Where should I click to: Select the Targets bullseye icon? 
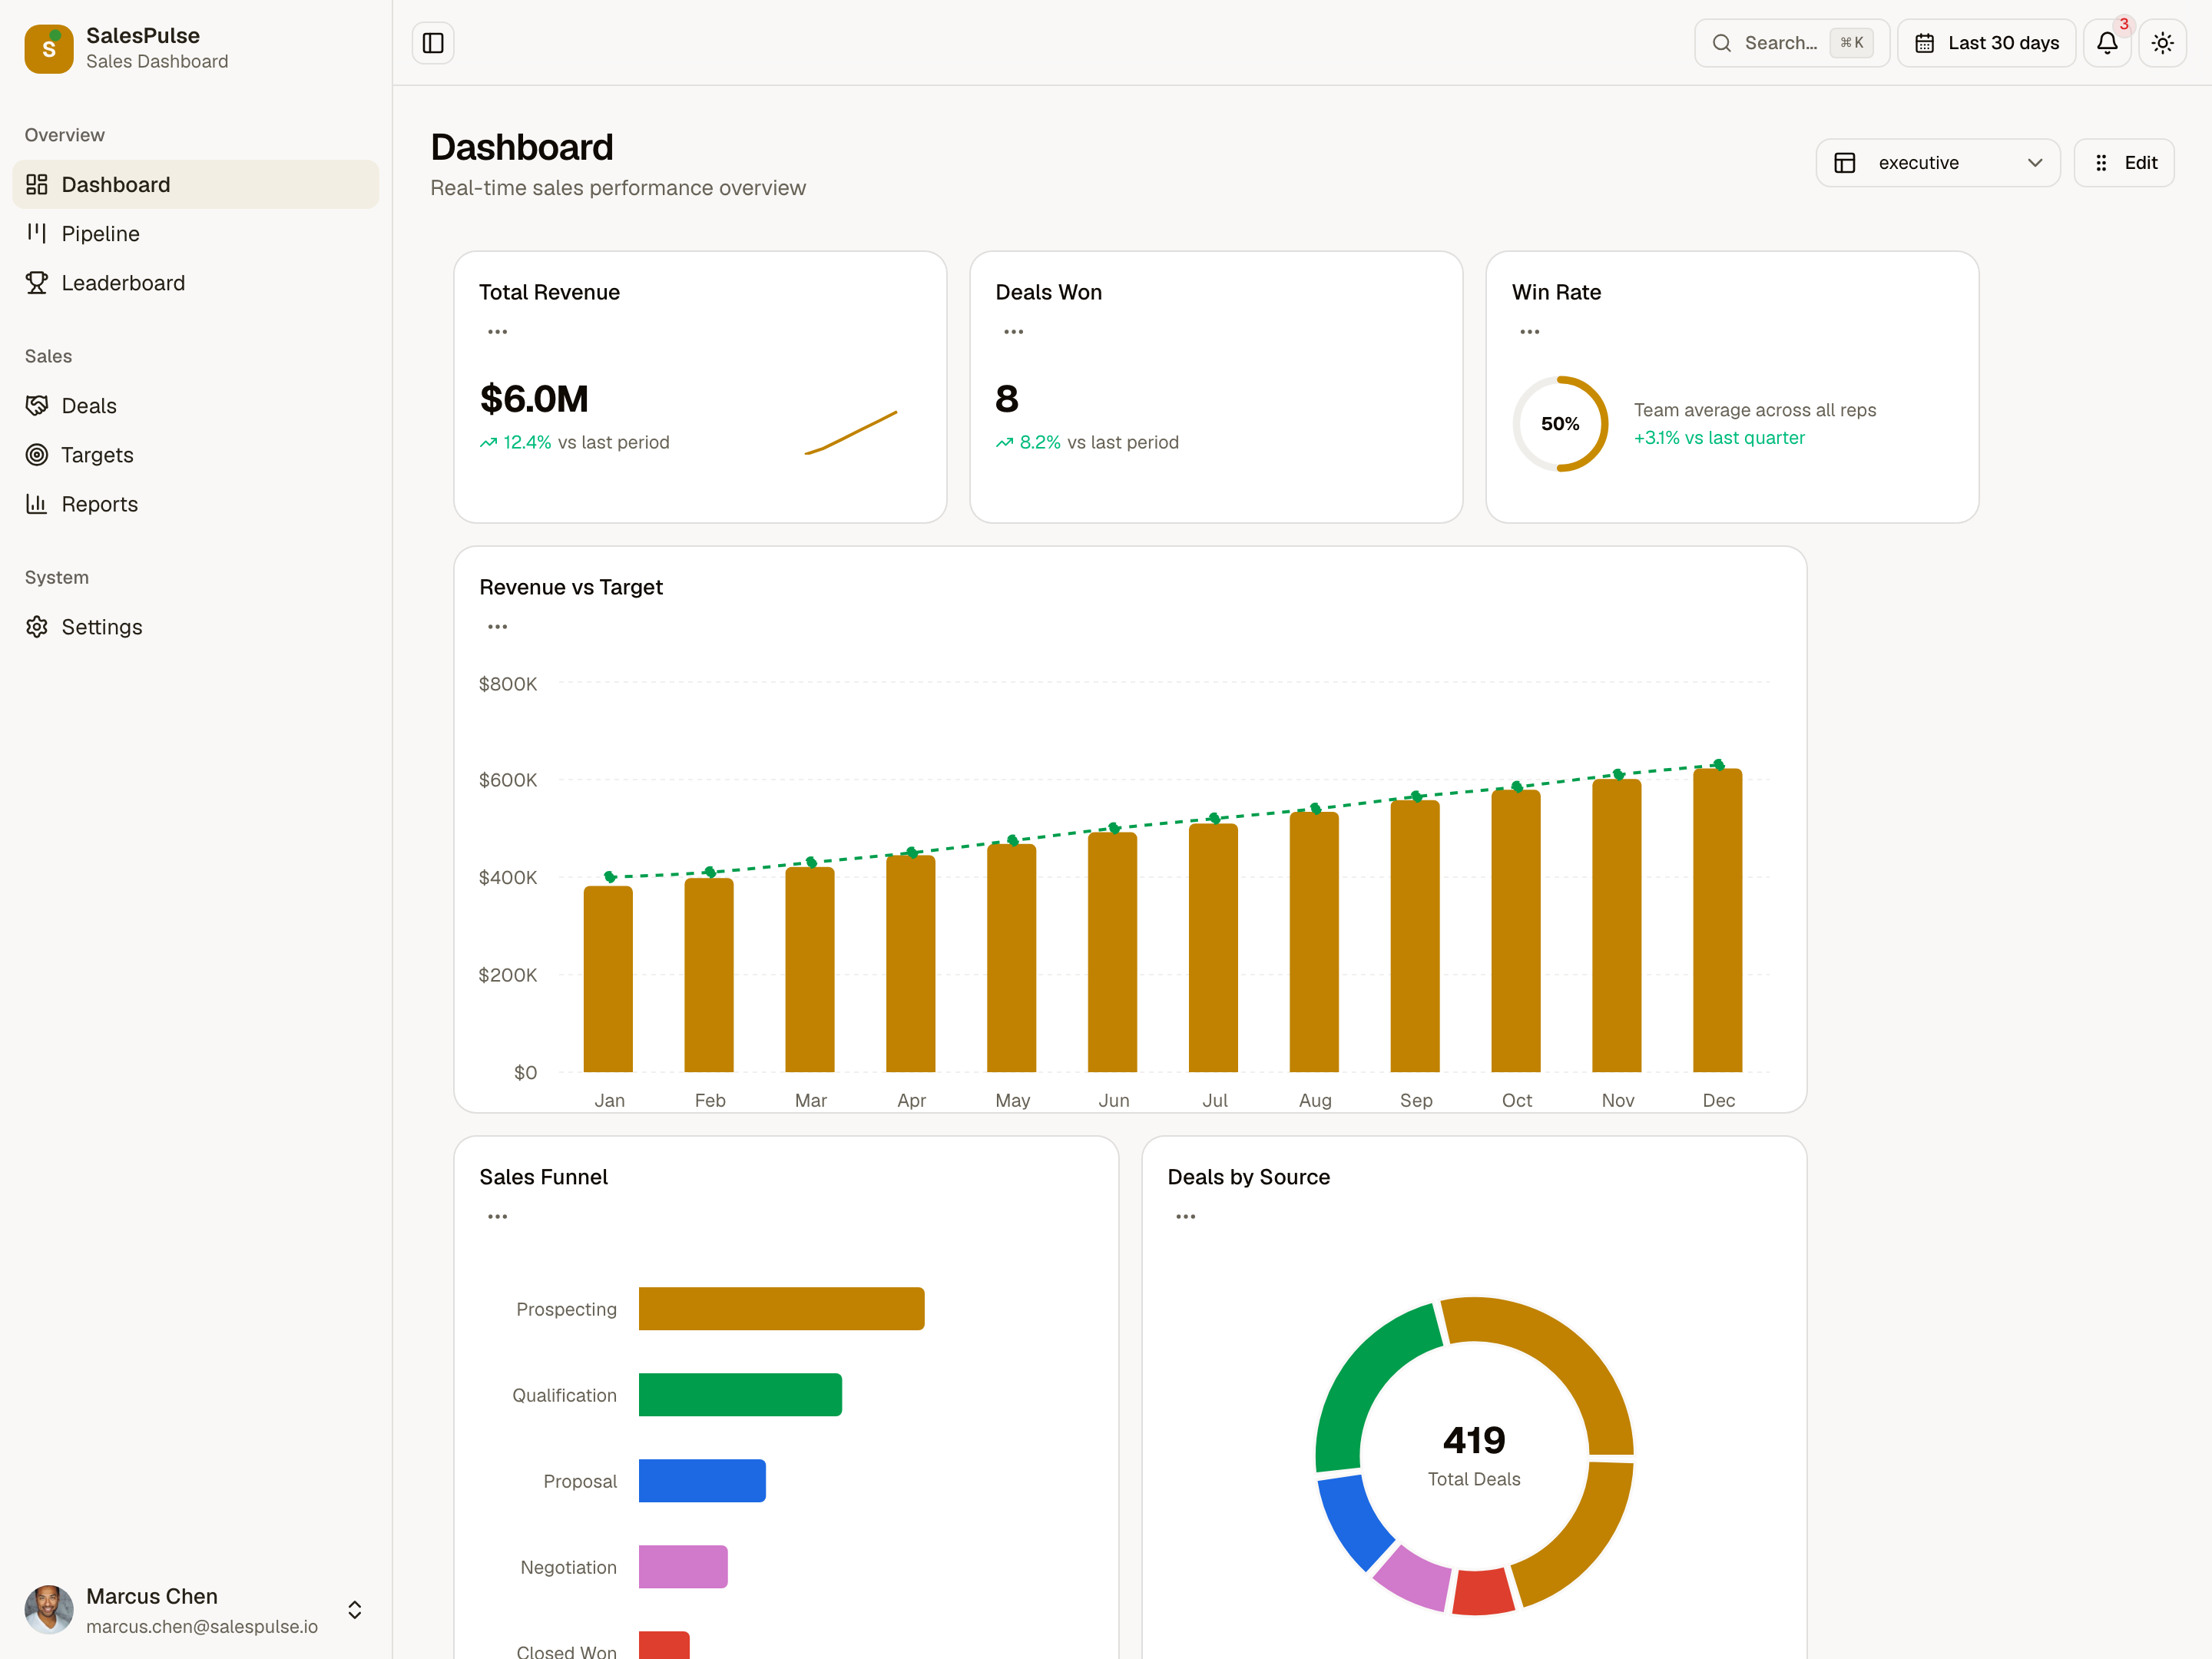37,455
